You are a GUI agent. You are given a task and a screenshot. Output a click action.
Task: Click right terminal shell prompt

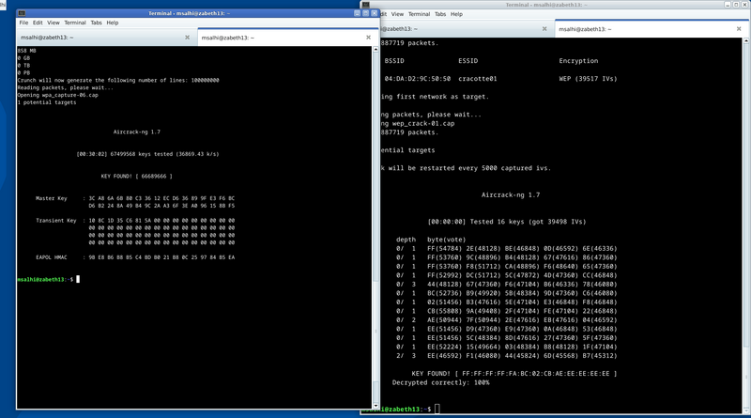(x=397, y=409)
